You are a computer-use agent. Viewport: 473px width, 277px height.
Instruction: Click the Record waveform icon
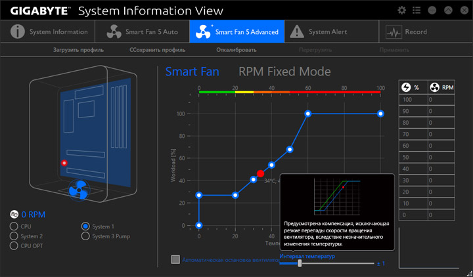point(394,32)
